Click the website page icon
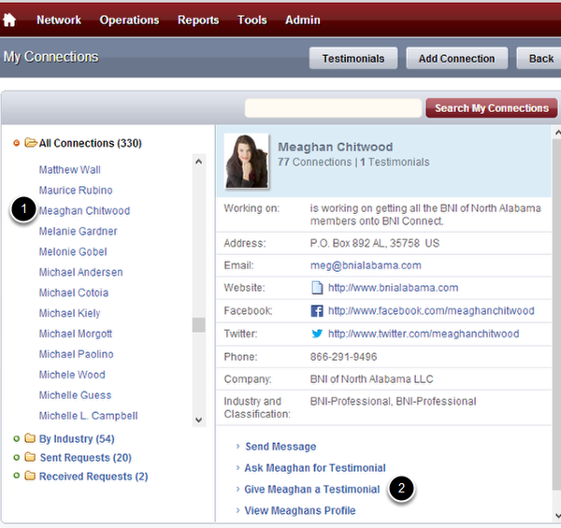This screenshot has height=528, width=561. (x=317, y=287)
